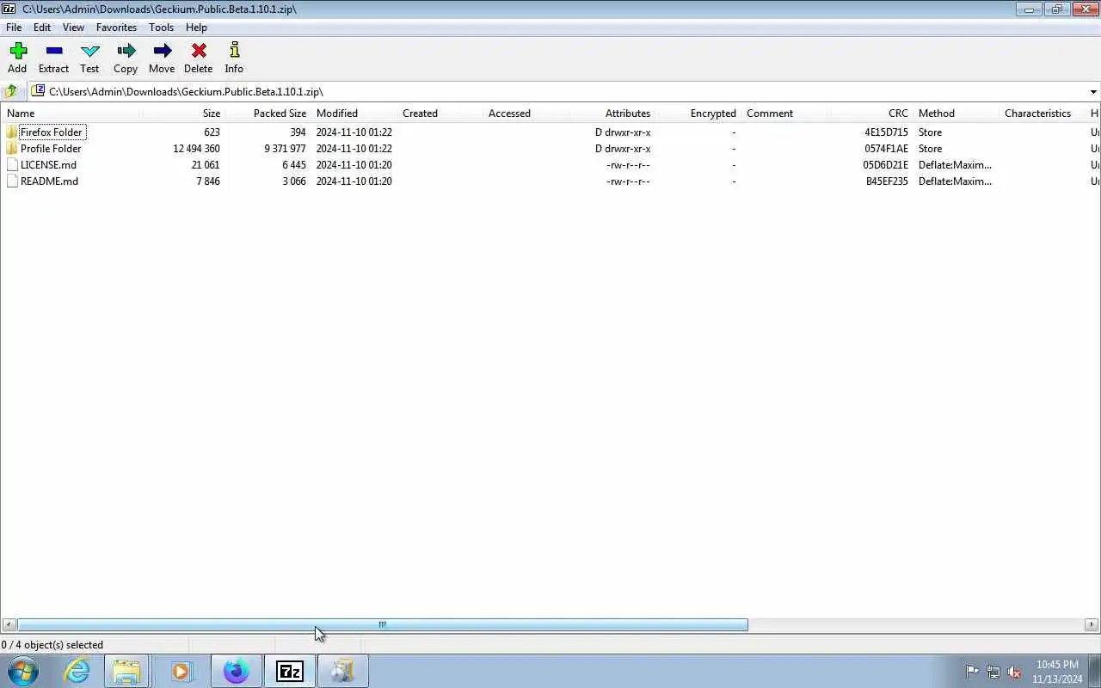Click the README.md file icon
The height and width of the screenshot is (688, 1101).
click(11, 181)
